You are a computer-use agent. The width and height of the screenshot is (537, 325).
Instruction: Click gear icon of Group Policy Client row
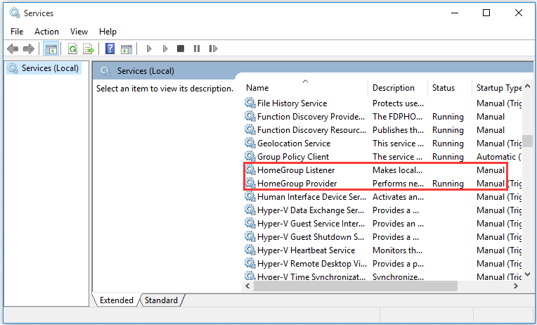click(250, 156)
